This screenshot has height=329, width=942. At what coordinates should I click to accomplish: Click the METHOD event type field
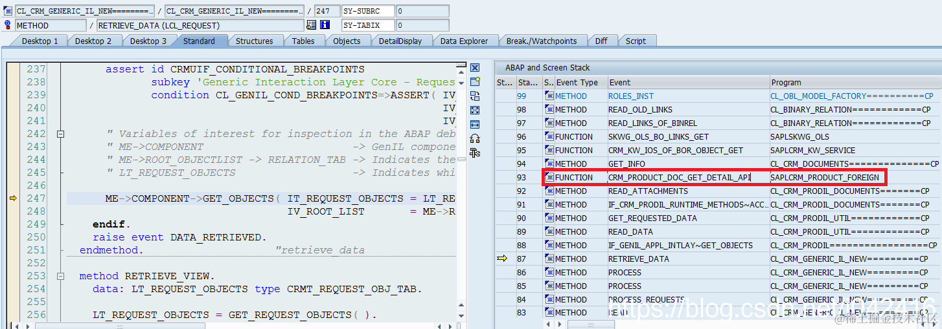tap(50, 25)
